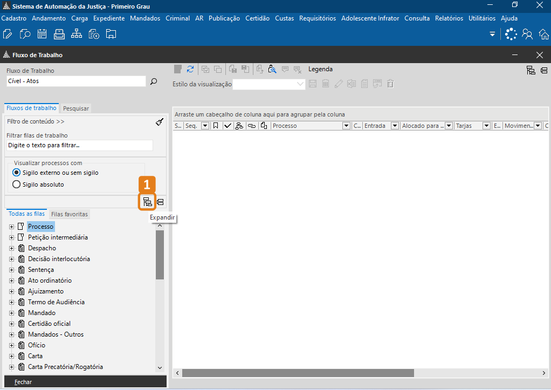
Task: Expand the Despacho queue node
Action: coord(11,248)
